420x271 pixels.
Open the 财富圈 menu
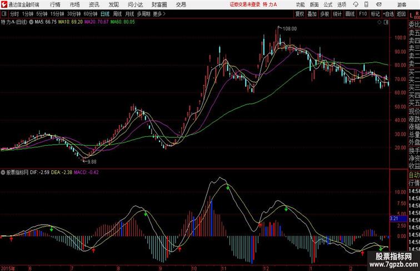[x=159, y=4]
